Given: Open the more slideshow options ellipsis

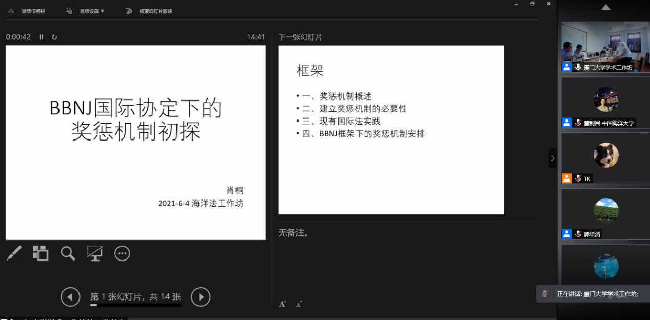Looking at the screenshot, I should (x=122, y=253).
